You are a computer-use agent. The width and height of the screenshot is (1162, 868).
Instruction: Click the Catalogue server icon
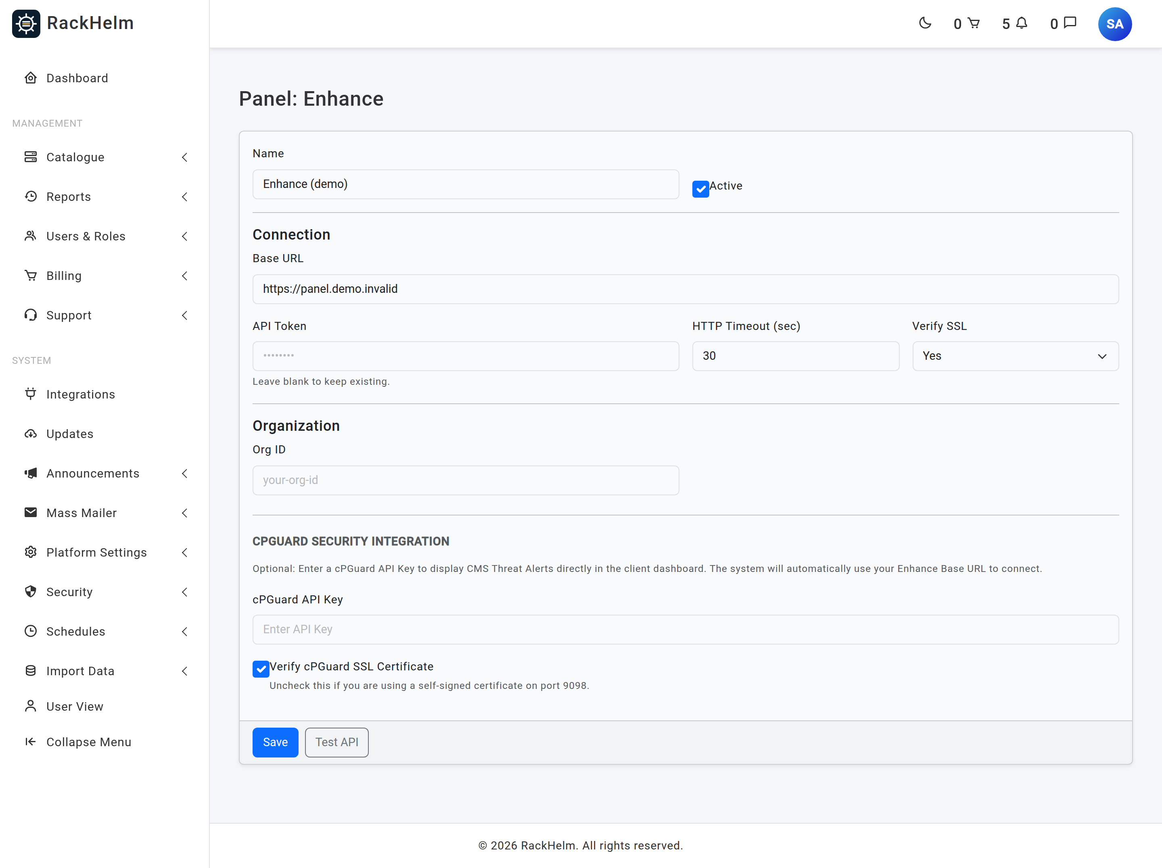point(31,157)
